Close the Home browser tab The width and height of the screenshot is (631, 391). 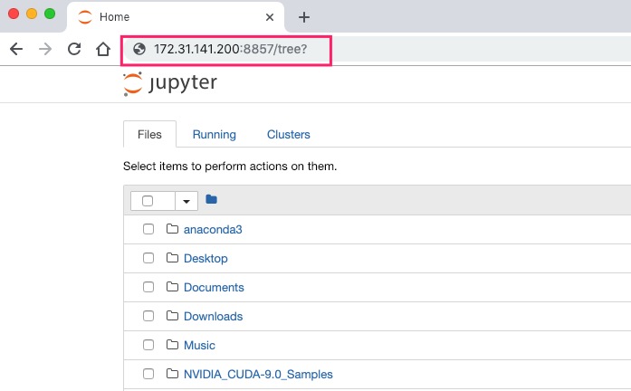click(x=269, y=17)
